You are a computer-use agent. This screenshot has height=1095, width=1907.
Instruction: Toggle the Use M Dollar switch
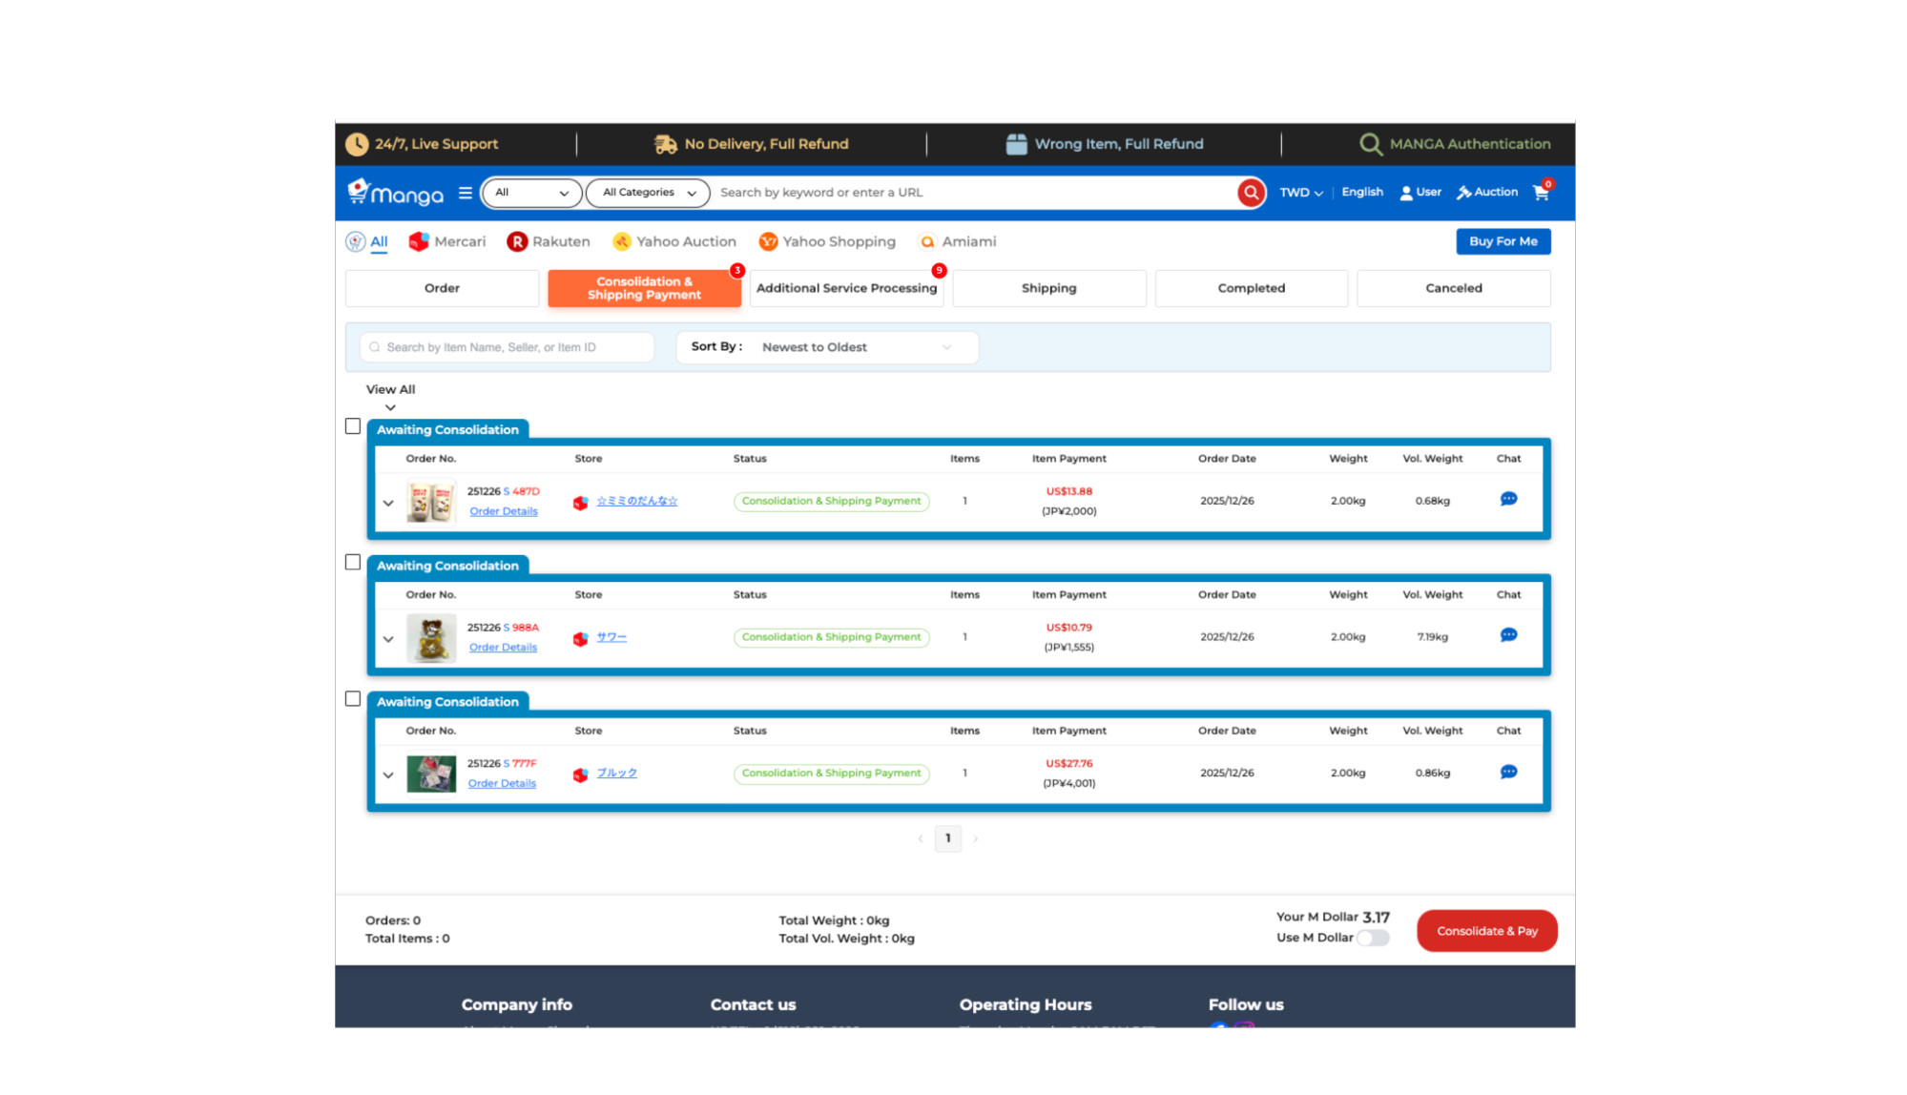click(x=1373, y=938)
